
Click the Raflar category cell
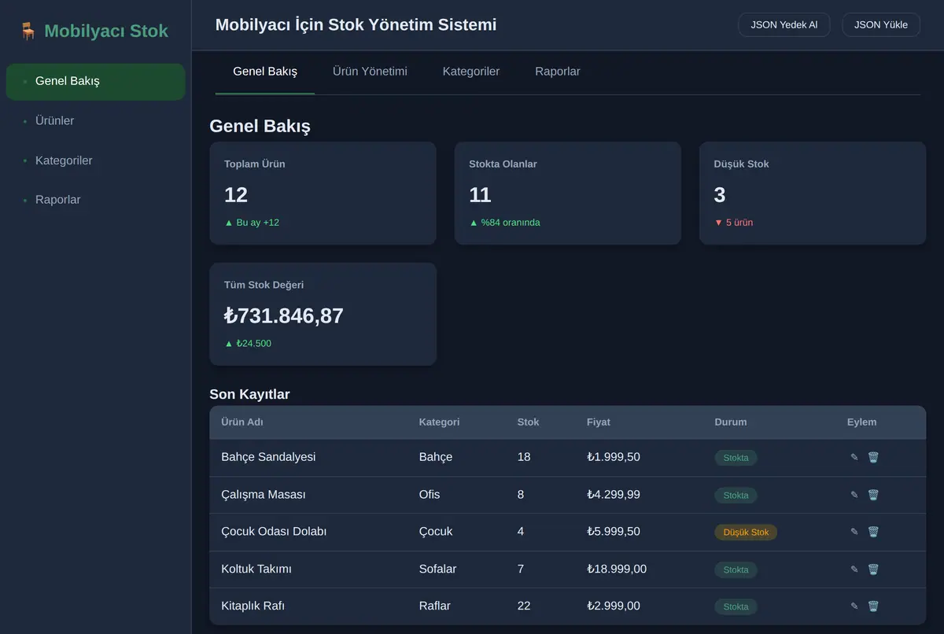pyautogui.click(x=435, y=606)
